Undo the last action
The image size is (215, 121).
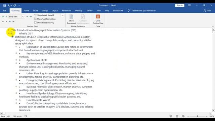tap(9, 5)
